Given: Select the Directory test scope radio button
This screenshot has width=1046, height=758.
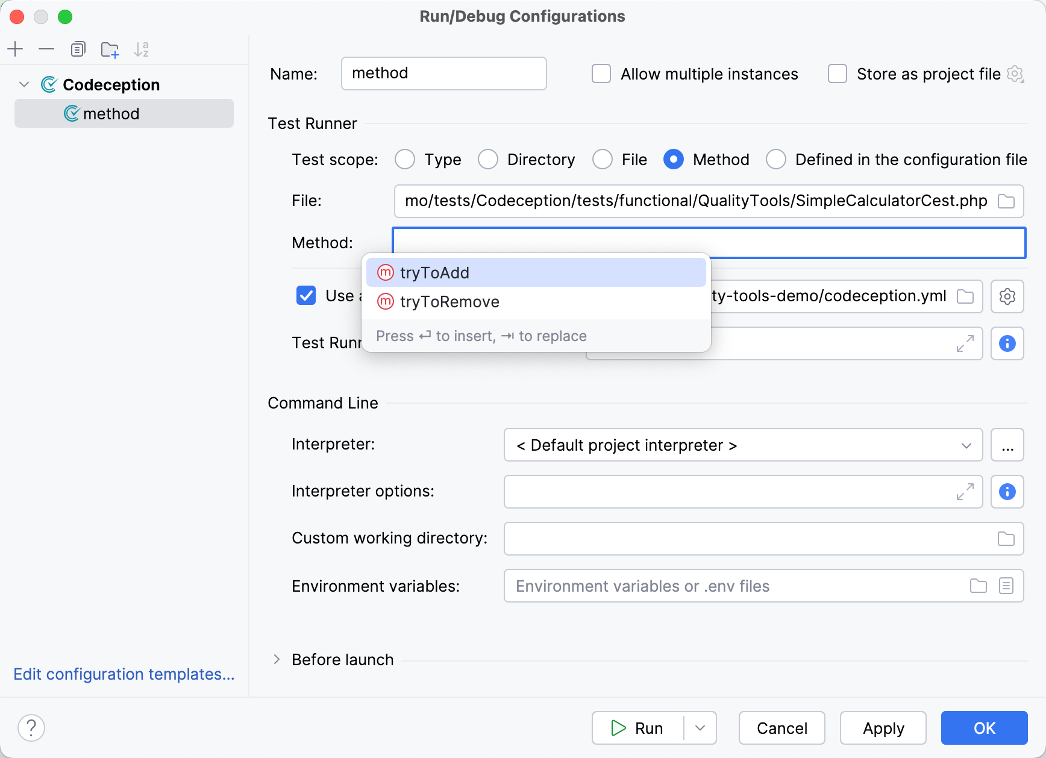Looking at the screenshot, I should pyautogui.click(x=488, y=160).
